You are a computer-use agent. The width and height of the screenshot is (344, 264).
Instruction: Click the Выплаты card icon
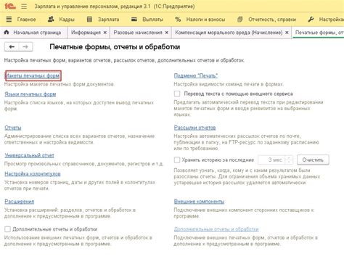coord(134,19)
